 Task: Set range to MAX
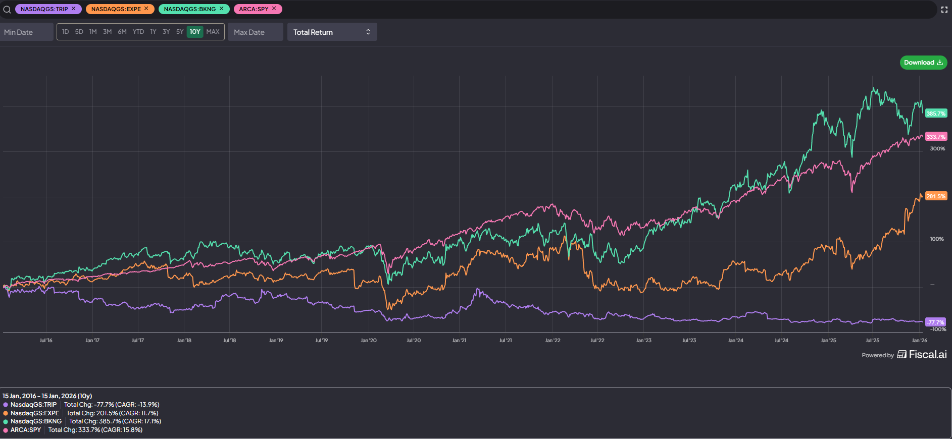[213, 32]
